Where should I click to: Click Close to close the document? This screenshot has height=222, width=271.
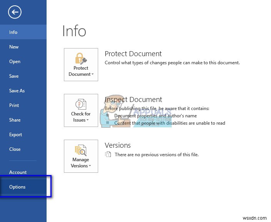pyautogui.click(x=23, y=149)
